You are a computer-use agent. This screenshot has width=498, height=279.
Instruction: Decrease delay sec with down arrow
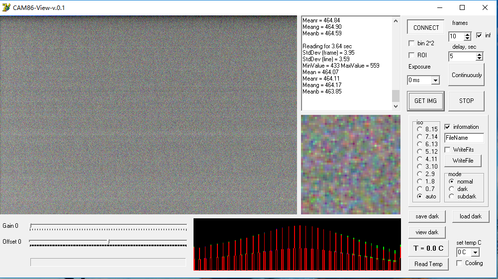(x=479, y=59)
